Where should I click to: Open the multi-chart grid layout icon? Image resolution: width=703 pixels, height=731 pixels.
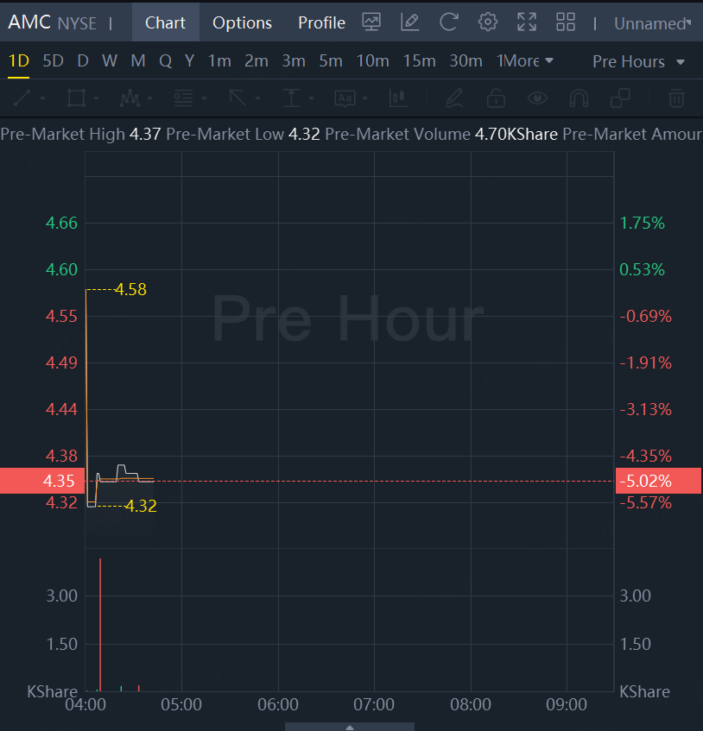[566, 22]
